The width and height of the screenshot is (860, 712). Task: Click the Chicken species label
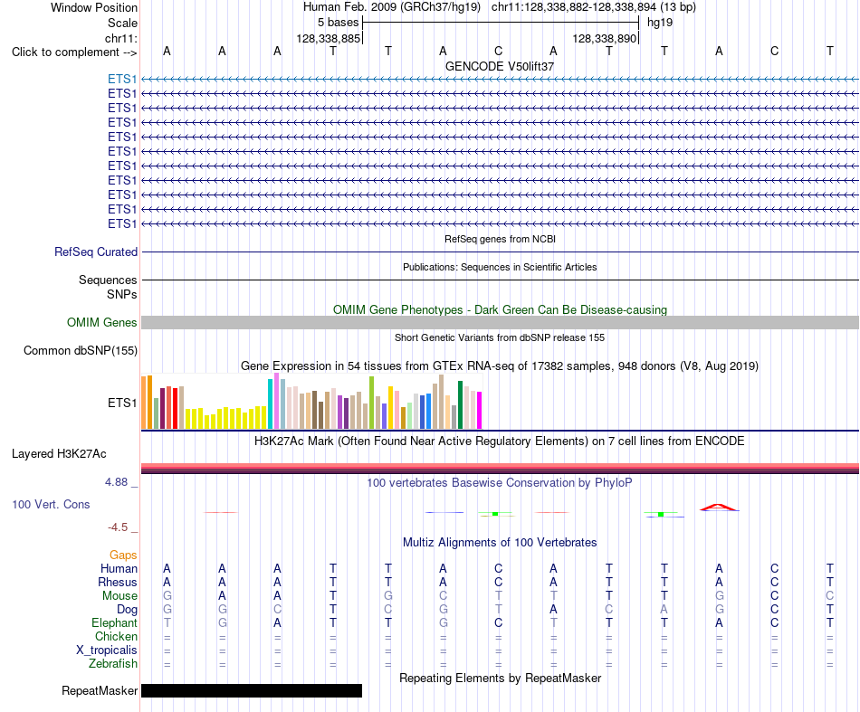(x=116, y=636)
